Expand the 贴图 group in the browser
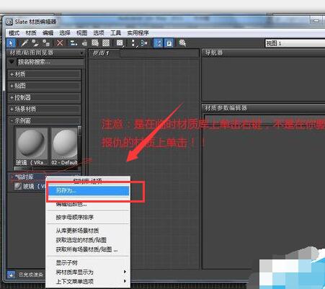Viewport: 325px width, 289px height. click(x=45, y=86)
